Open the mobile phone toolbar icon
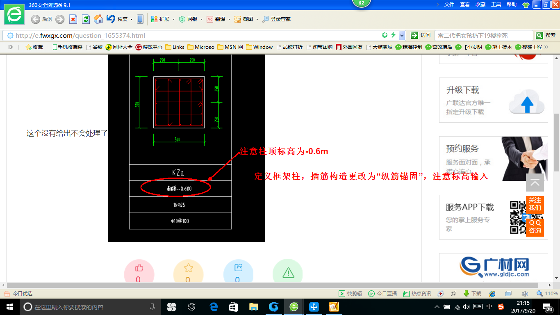Viewport: 560px width, 315px height. tap(140, 19)
